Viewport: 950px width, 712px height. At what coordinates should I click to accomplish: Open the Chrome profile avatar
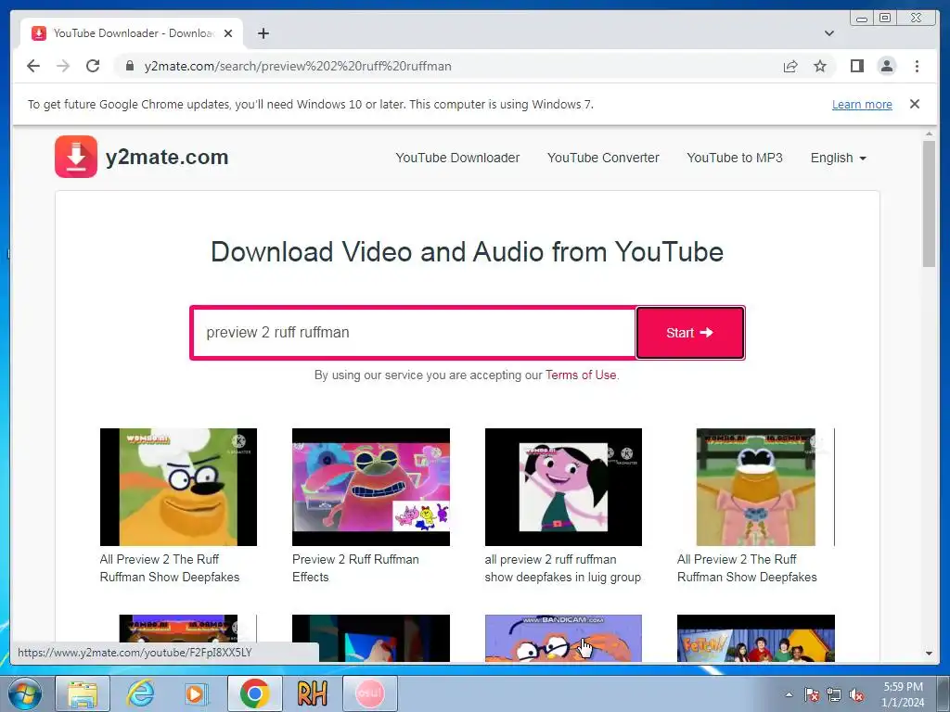tap(886, 66)
